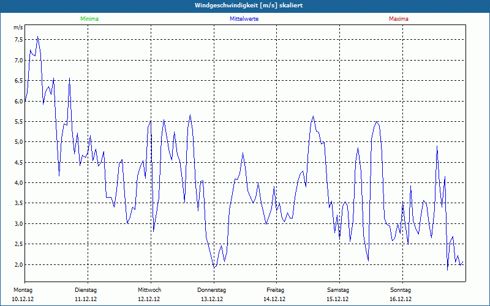
Task: Click the 5,5 y-axis value
Action: point(18,121)
